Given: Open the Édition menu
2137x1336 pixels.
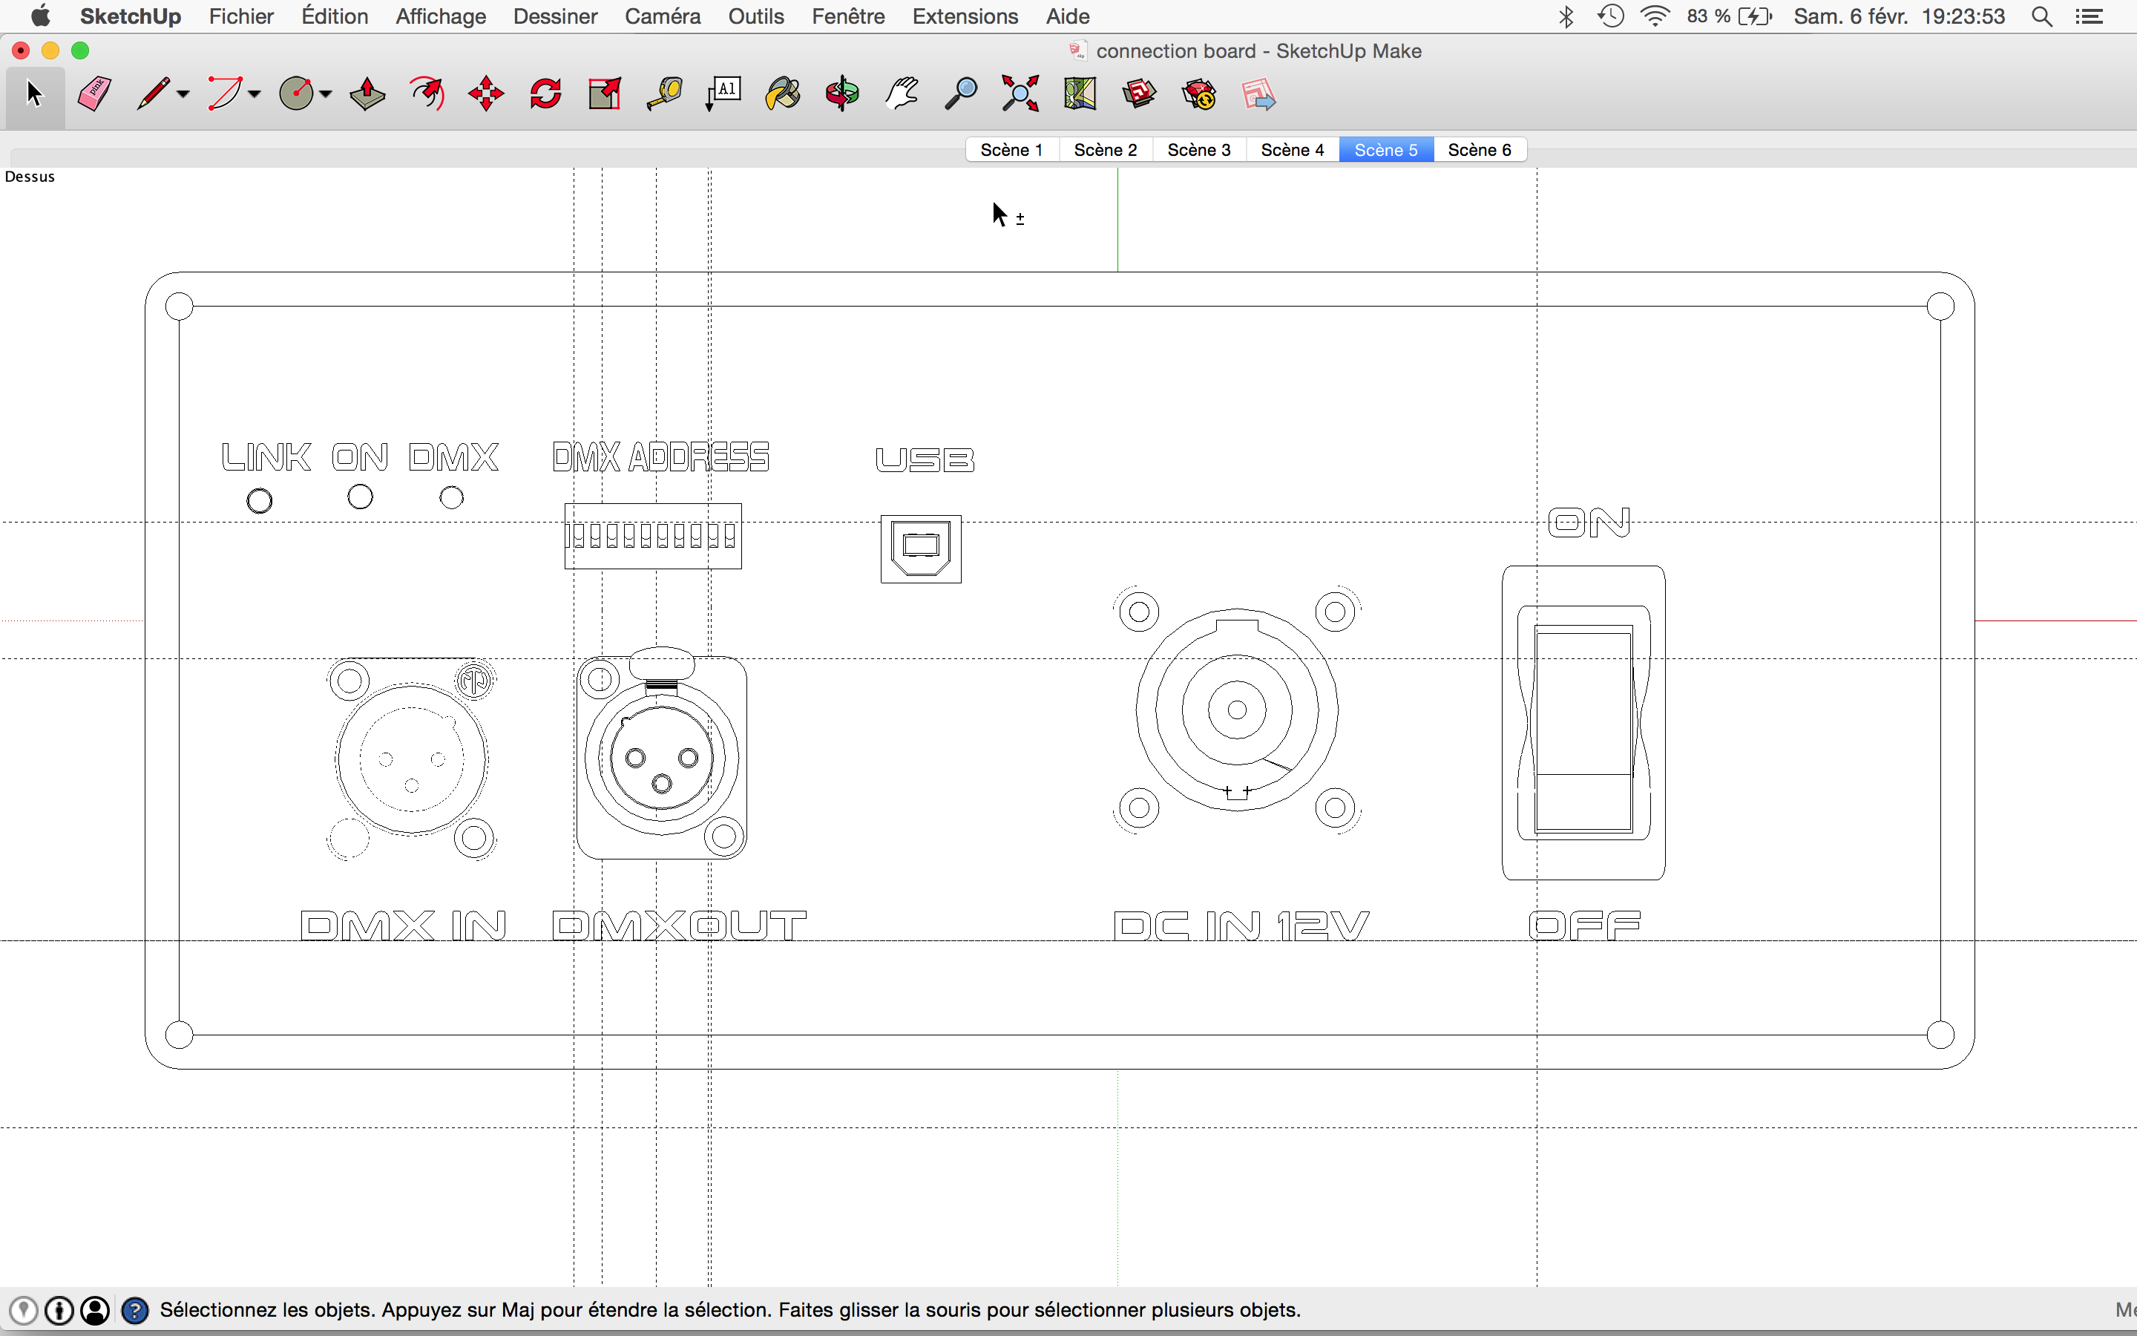Looking at the screenshot, I should tap(335, 16).
